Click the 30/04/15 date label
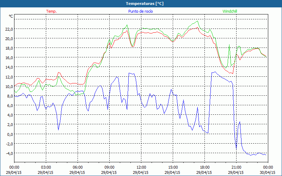 (268, 172)
